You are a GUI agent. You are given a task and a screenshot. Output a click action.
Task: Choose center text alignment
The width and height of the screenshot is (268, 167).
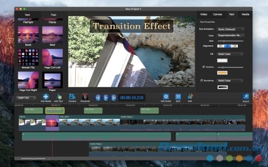[227, 46]
